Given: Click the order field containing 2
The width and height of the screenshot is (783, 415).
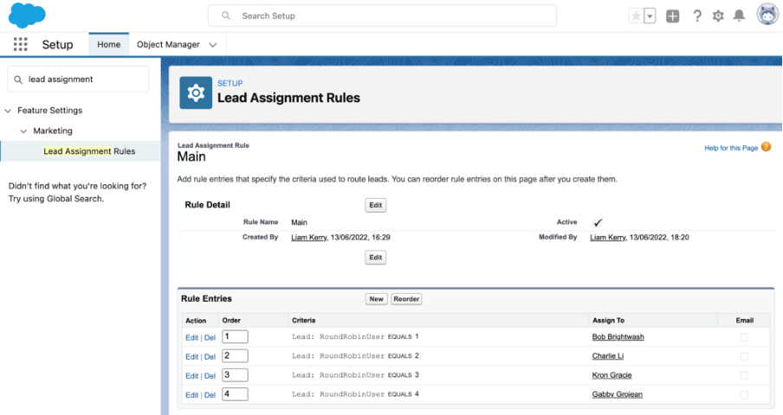Looking at the screenshot, I should 235,355.
